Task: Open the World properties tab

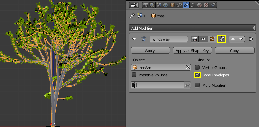Action: point(166,5)
